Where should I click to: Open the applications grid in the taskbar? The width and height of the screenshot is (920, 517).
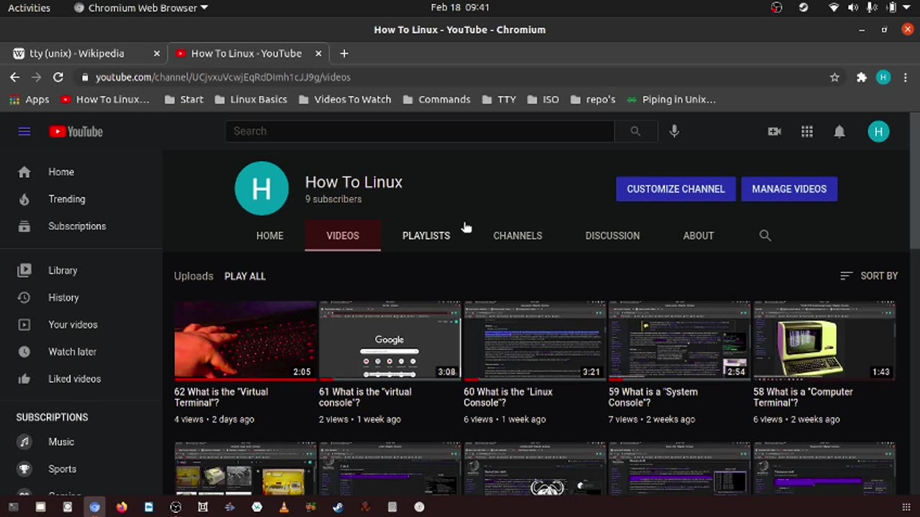pos(905,507)
